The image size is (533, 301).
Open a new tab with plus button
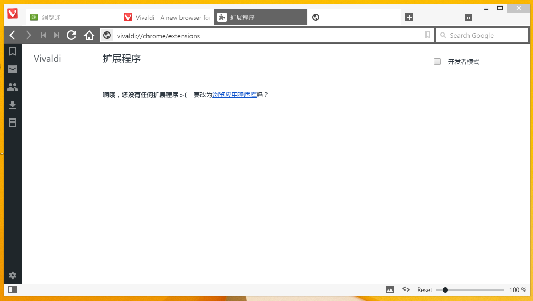coord(409,17)
